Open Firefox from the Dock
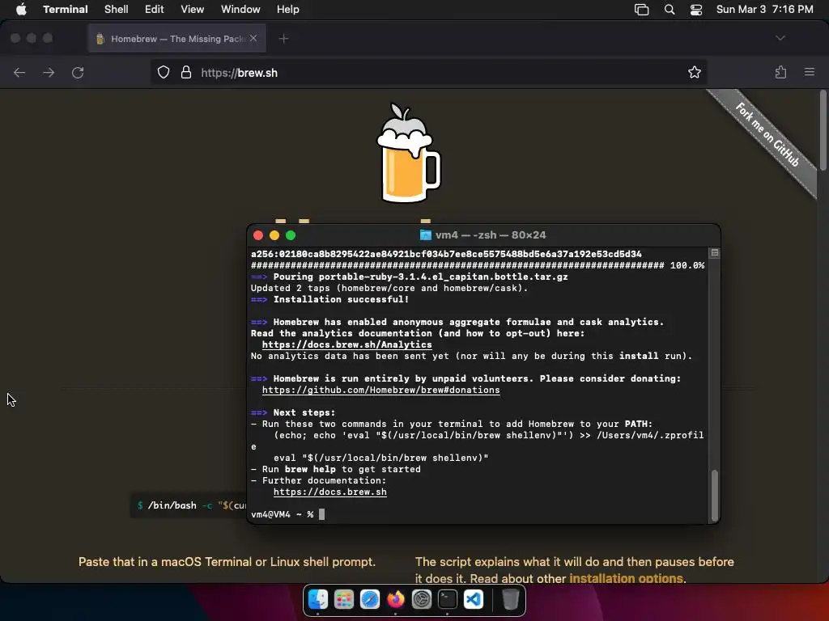829x621 pixels. pyautogui.click(x=395, y=599)
